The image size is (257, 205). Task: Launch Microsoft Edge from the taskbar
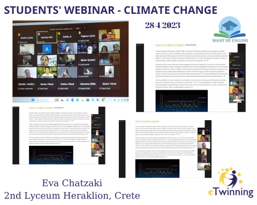tap(78, 100)
